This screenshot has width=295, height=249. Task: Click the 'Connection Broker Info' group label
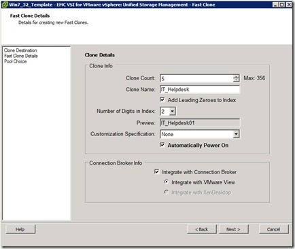[x=116, y=163]
